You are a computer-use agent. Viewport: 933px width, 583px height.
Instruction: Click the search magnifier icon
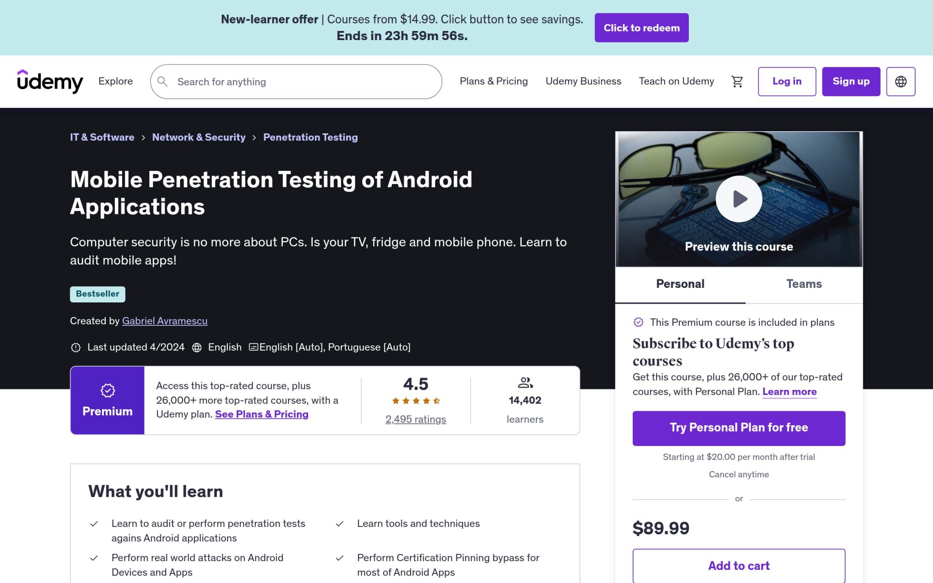point(163,82)
